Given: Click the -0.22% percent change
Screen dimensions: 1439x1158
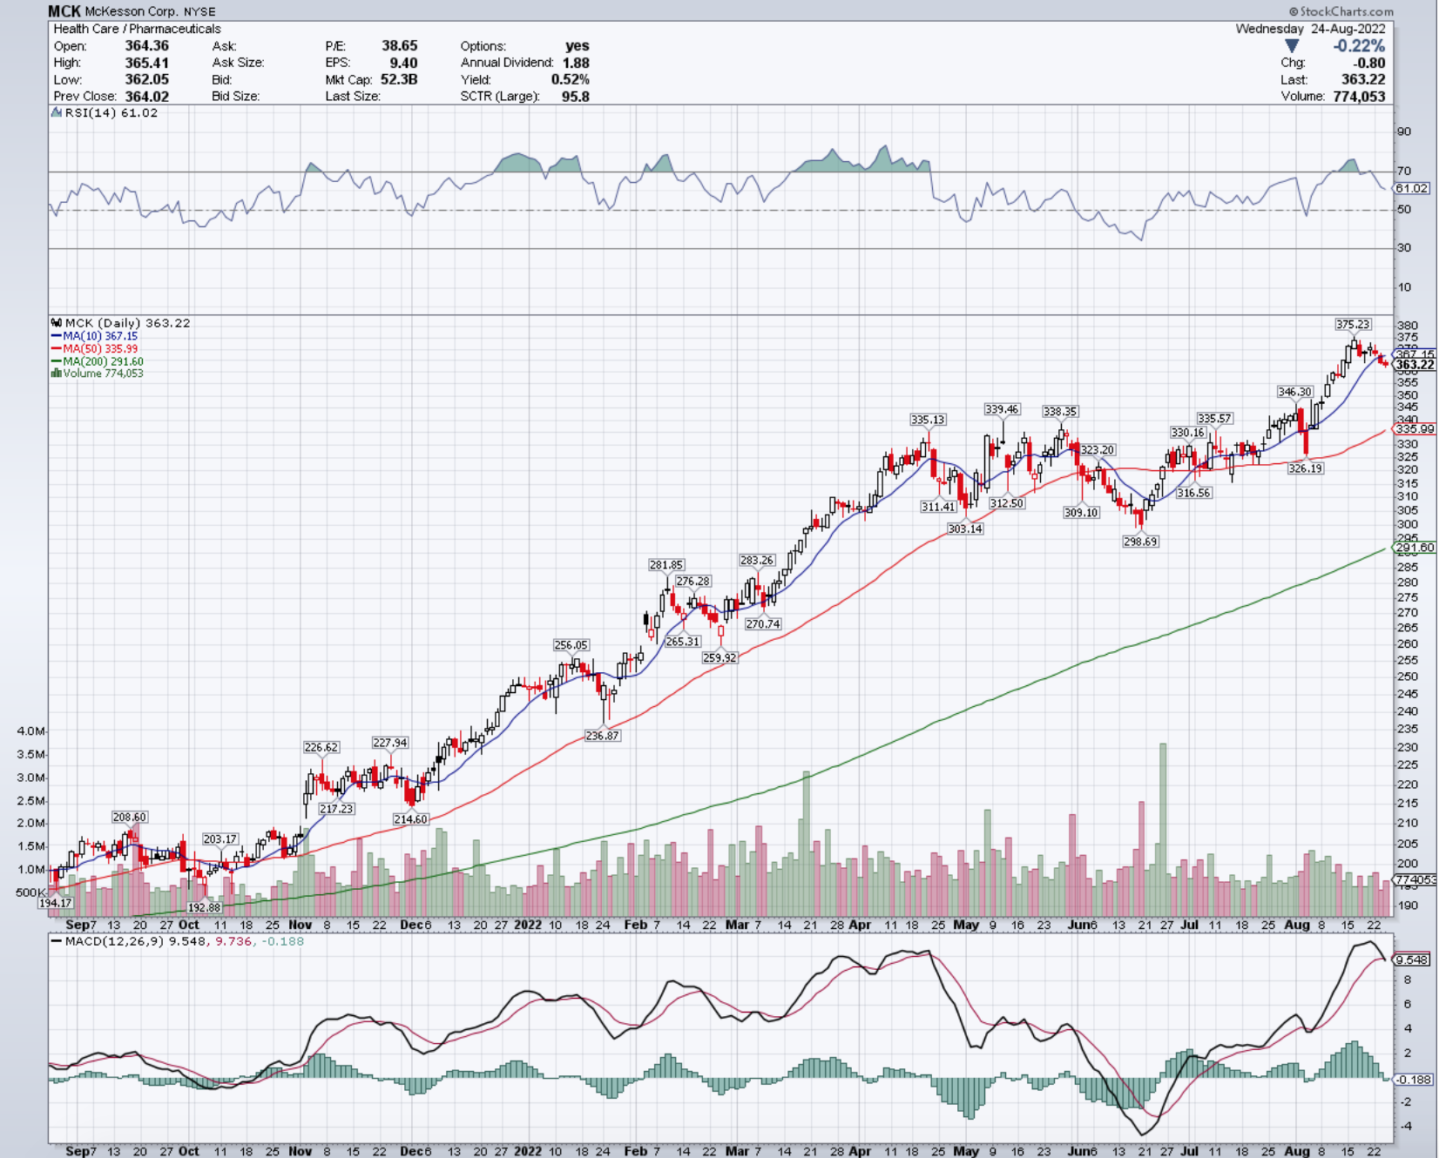Looking at the screenshot, I should point(1359,46).
